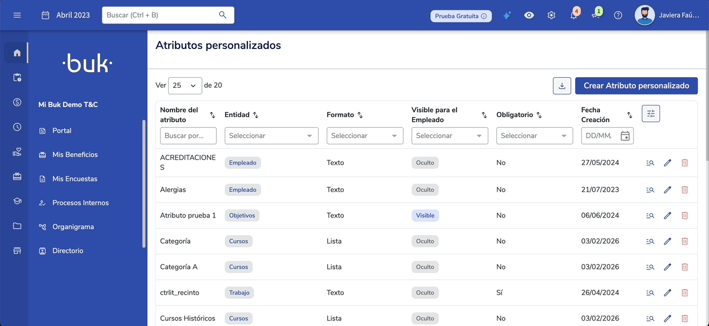Edit the Categoría attribute with the pencil icon
This screenshot has height=326, width=709.
[668, 241]
